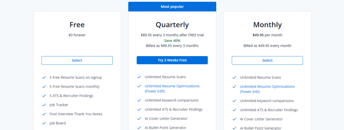The height and width of the screenshot is (130, 344).
Task: Click checkmark beside Post Interview Thank You Notes
Action: (x=44, y=114)
